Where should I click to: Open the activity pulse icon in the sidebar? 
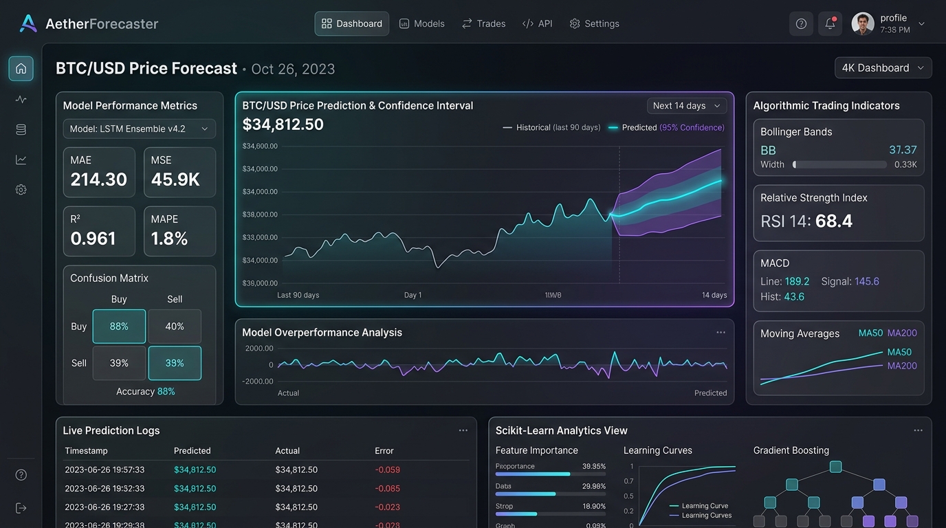pos(21,99)
